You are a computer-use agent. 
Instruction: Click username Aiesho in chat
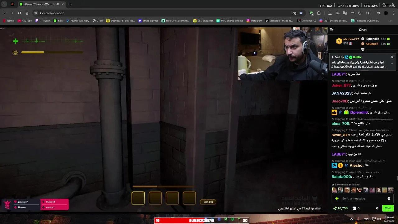[x=356, y=166]
